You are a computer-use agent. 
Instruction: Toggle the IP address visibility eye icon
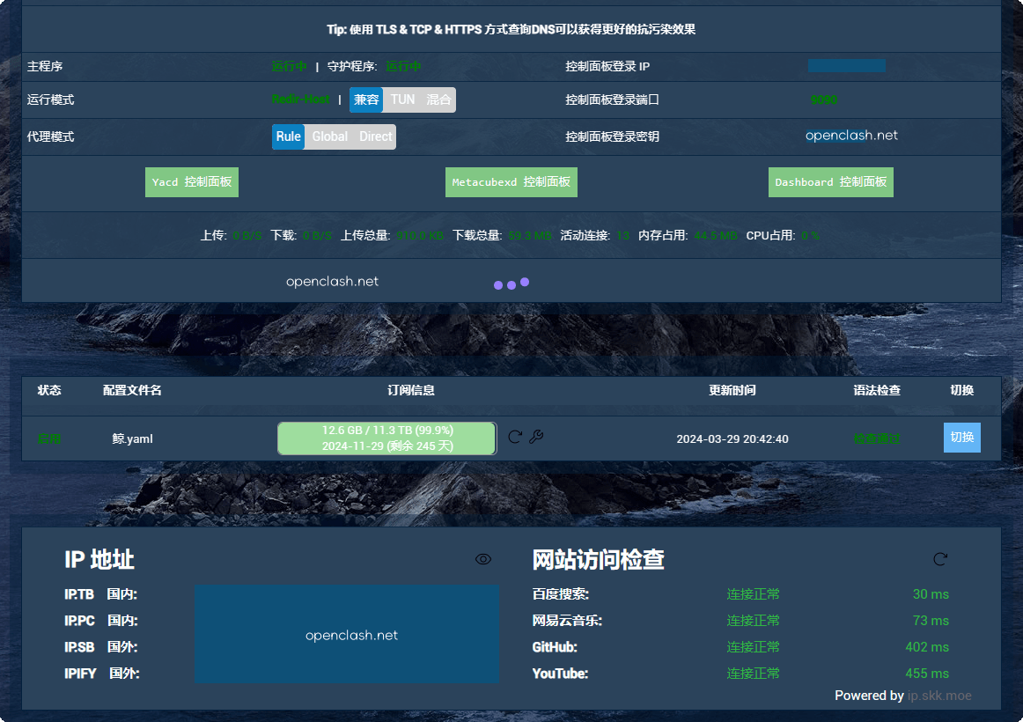[x=483, y=559]
